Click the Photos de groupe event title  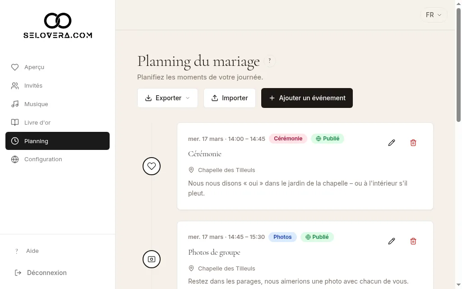click(x=214, y=252)
